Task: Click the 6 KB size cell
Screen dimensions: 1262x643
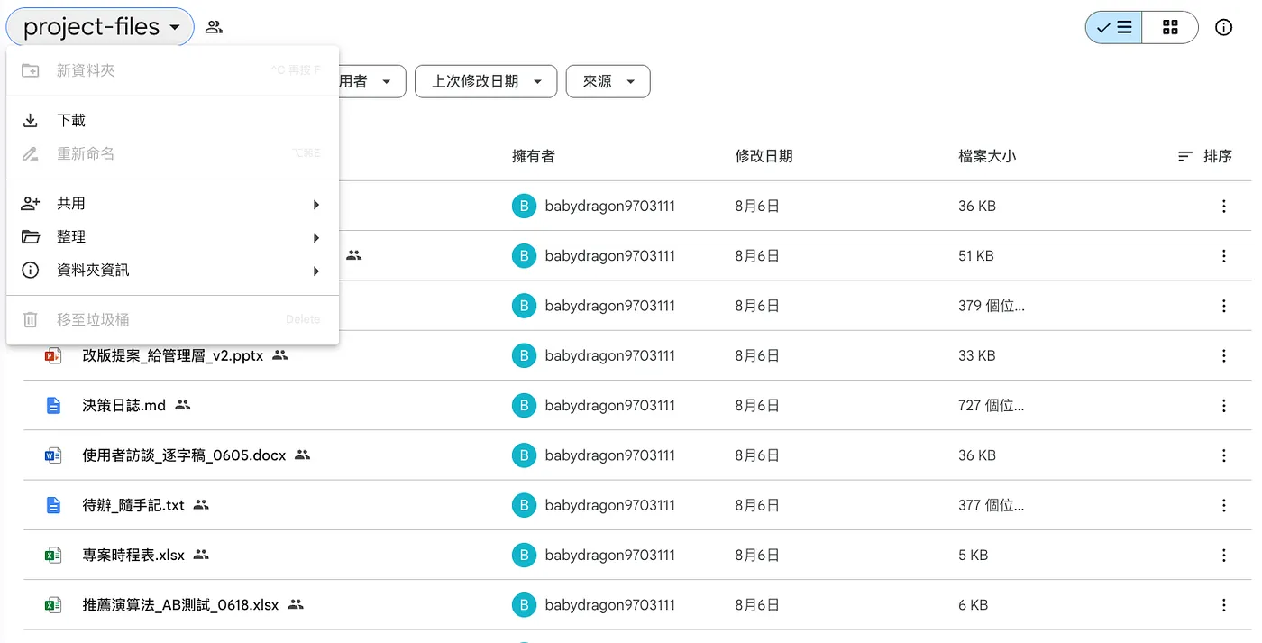Action: click(x=974, y=605)
